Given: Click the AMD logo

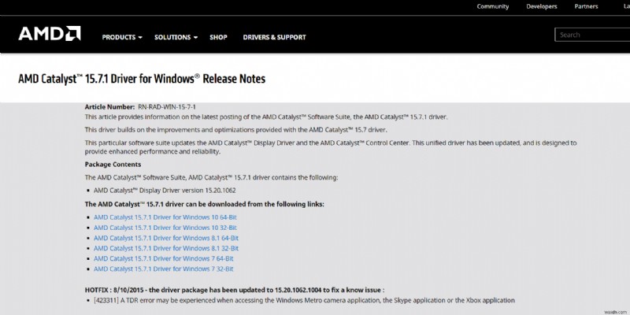Looking at the screenshot, I should (x=50, y=34).
